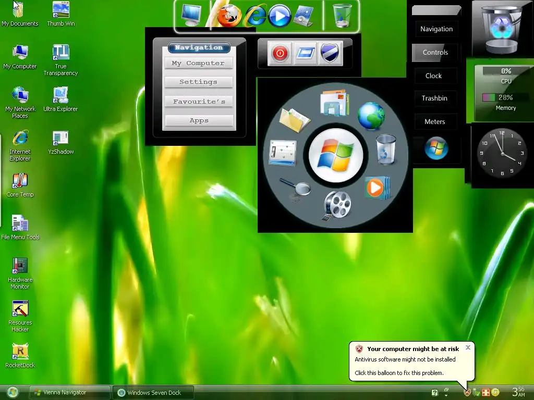This screenshot has height=400, width=534.
Task: Open the monitor icon in top dock
Action: (191, 15)
